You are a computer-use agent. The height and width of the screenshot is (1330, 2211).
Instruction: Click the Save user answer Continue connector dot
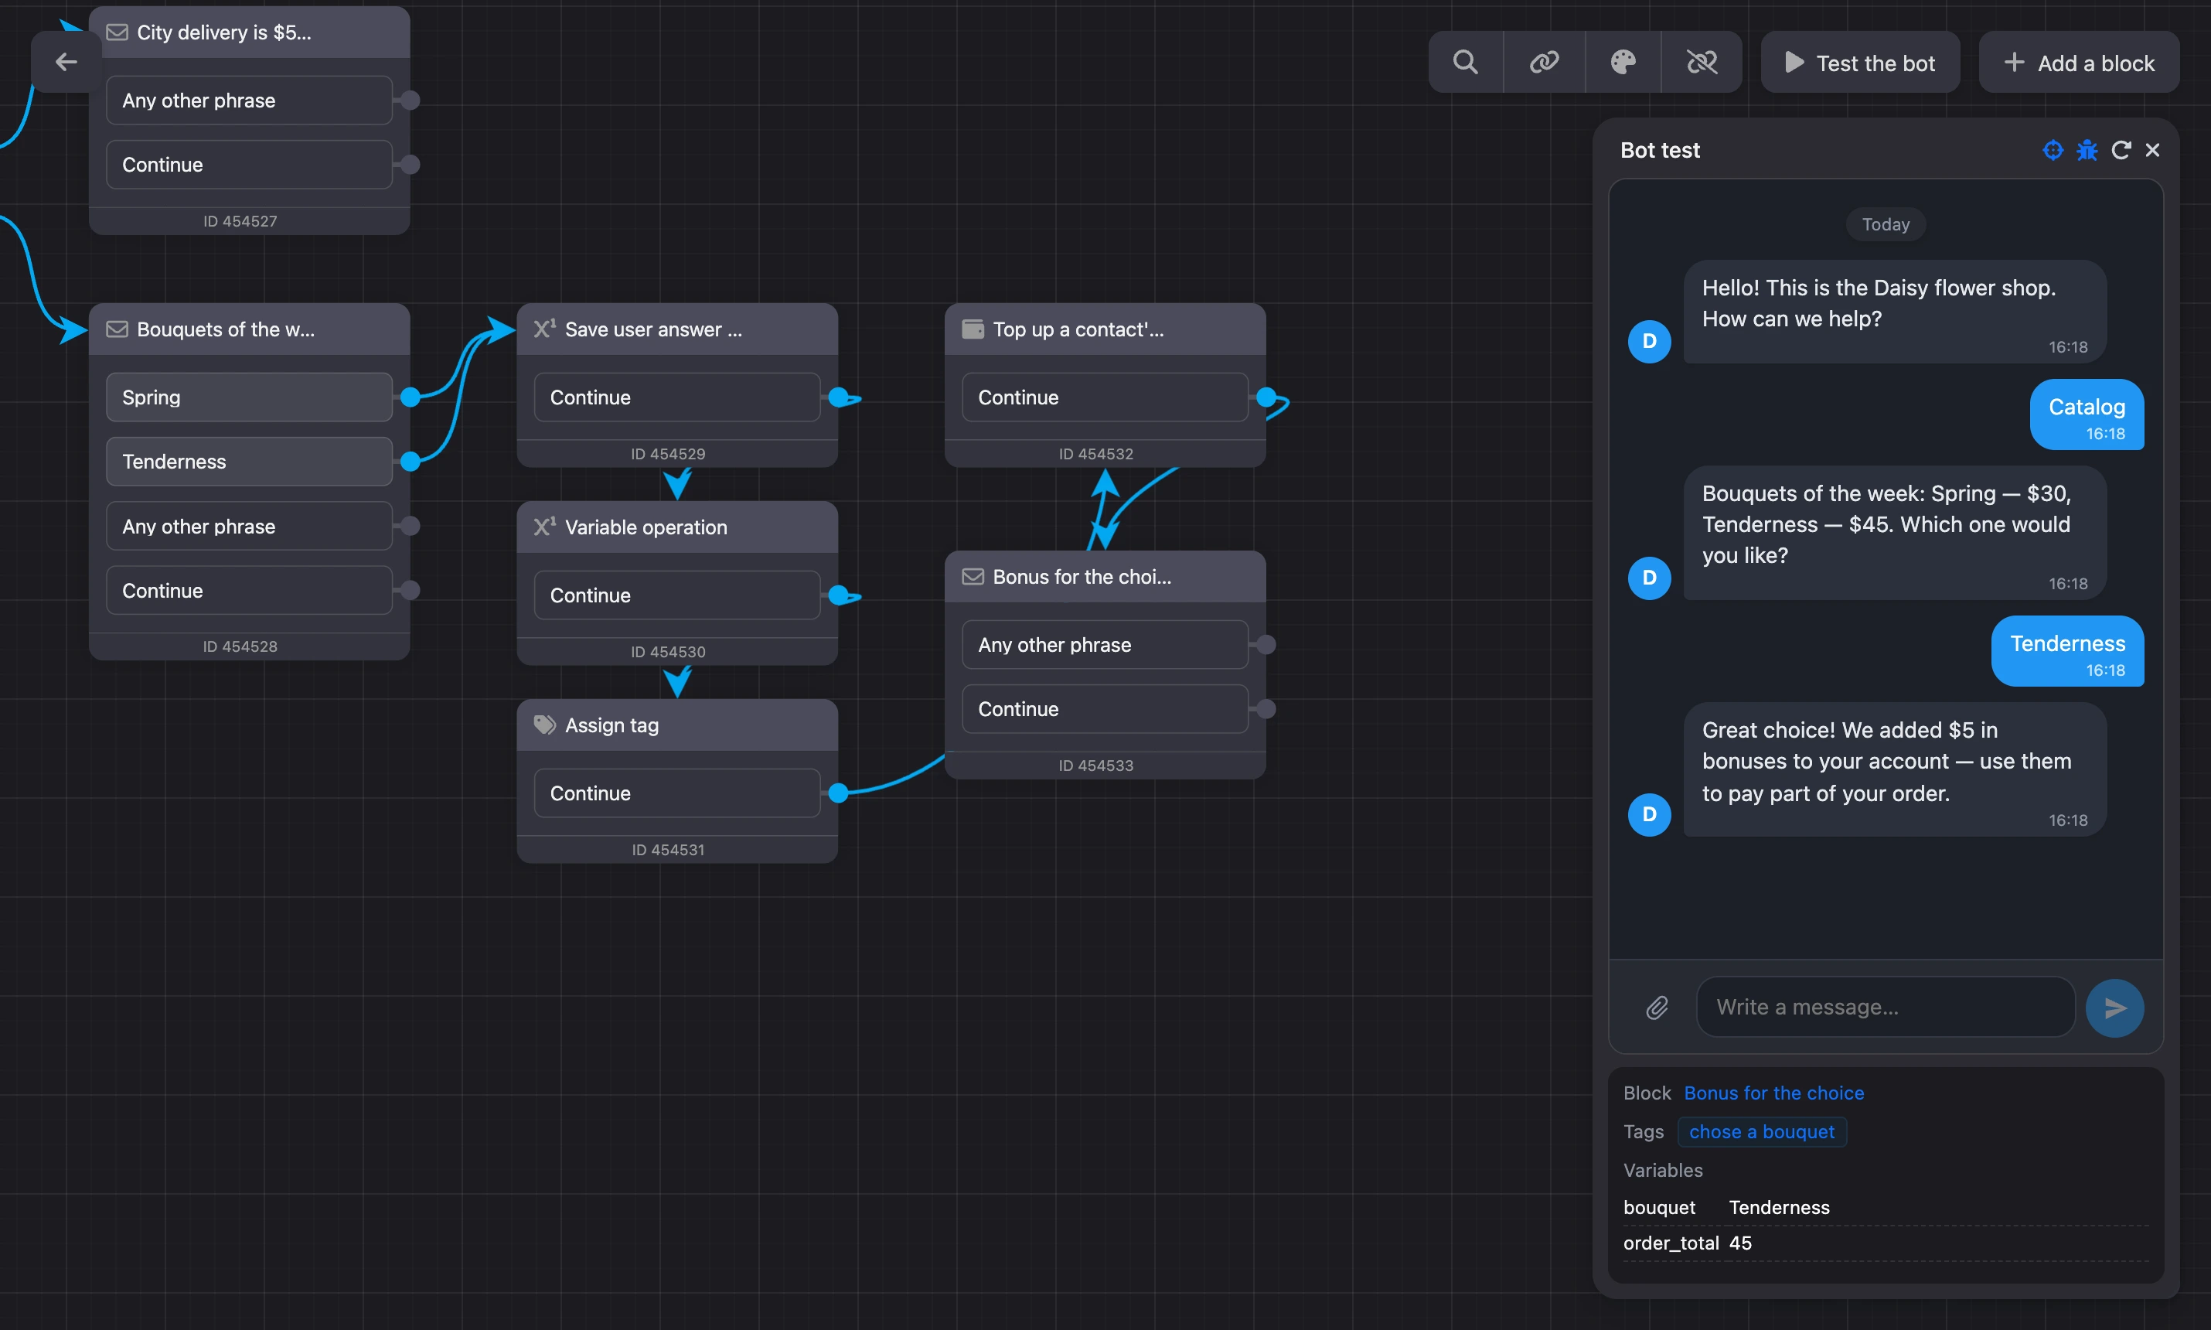pyautogui.click(x=838, y=397)
